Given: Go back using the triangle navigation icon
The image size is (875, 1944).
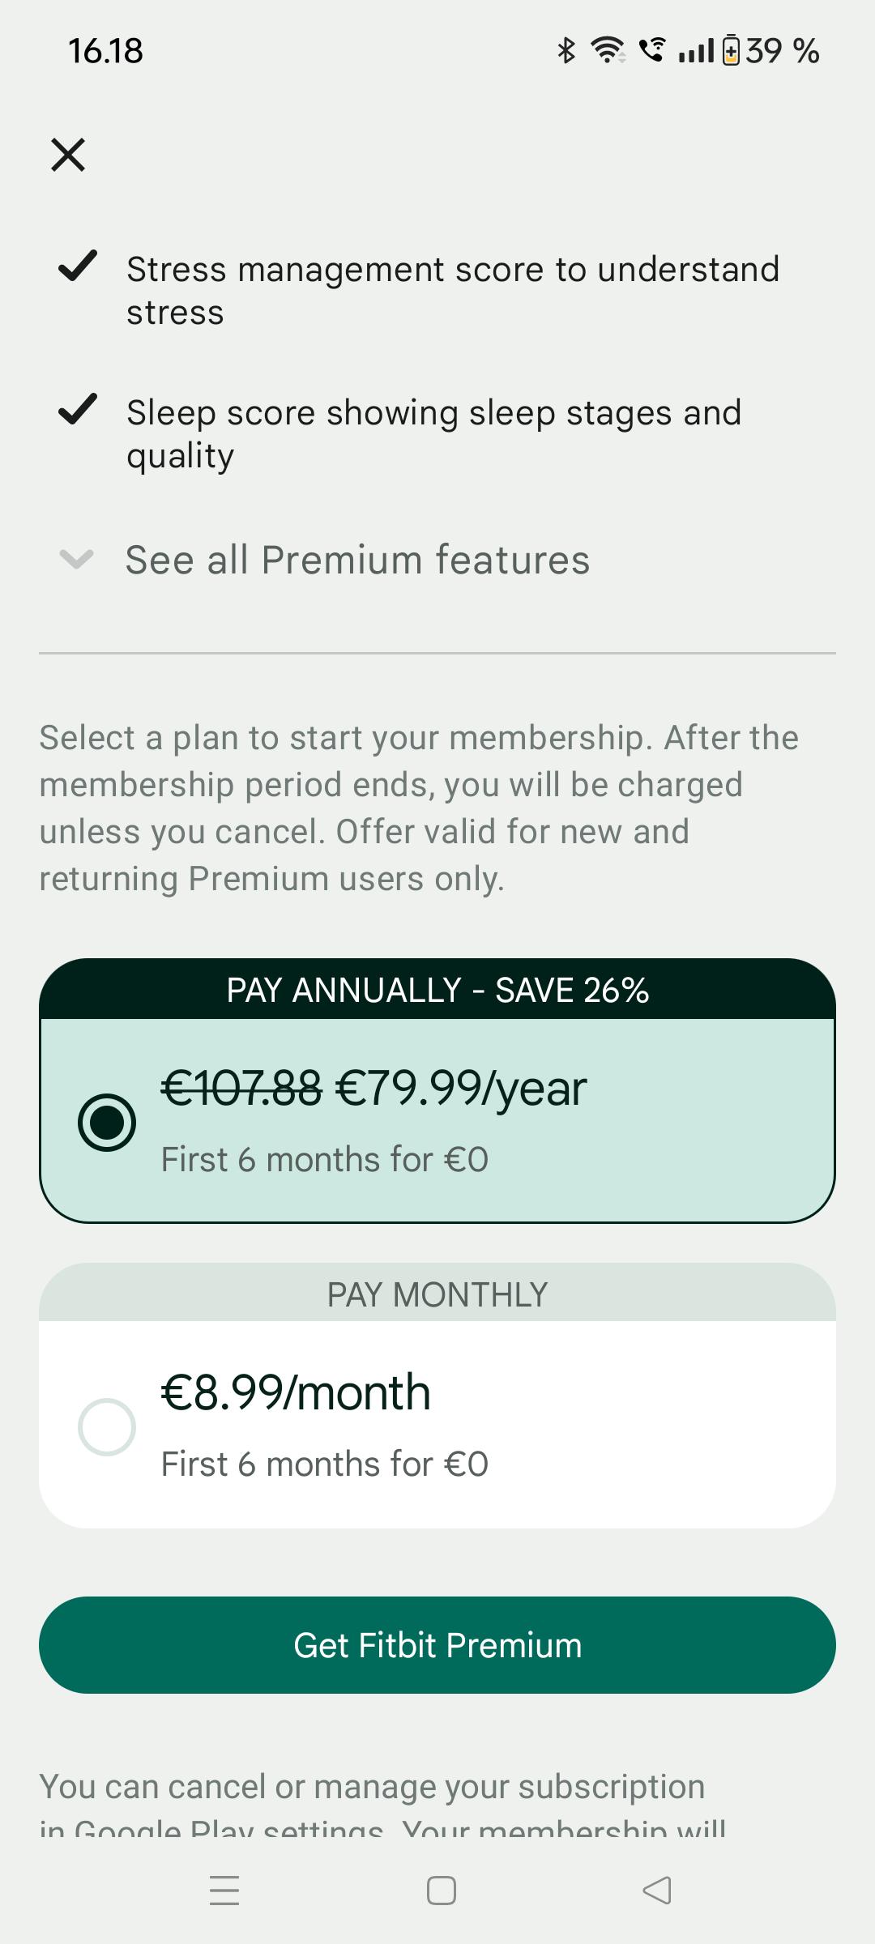Looking at the screenshot, I should coord(657,1891).
